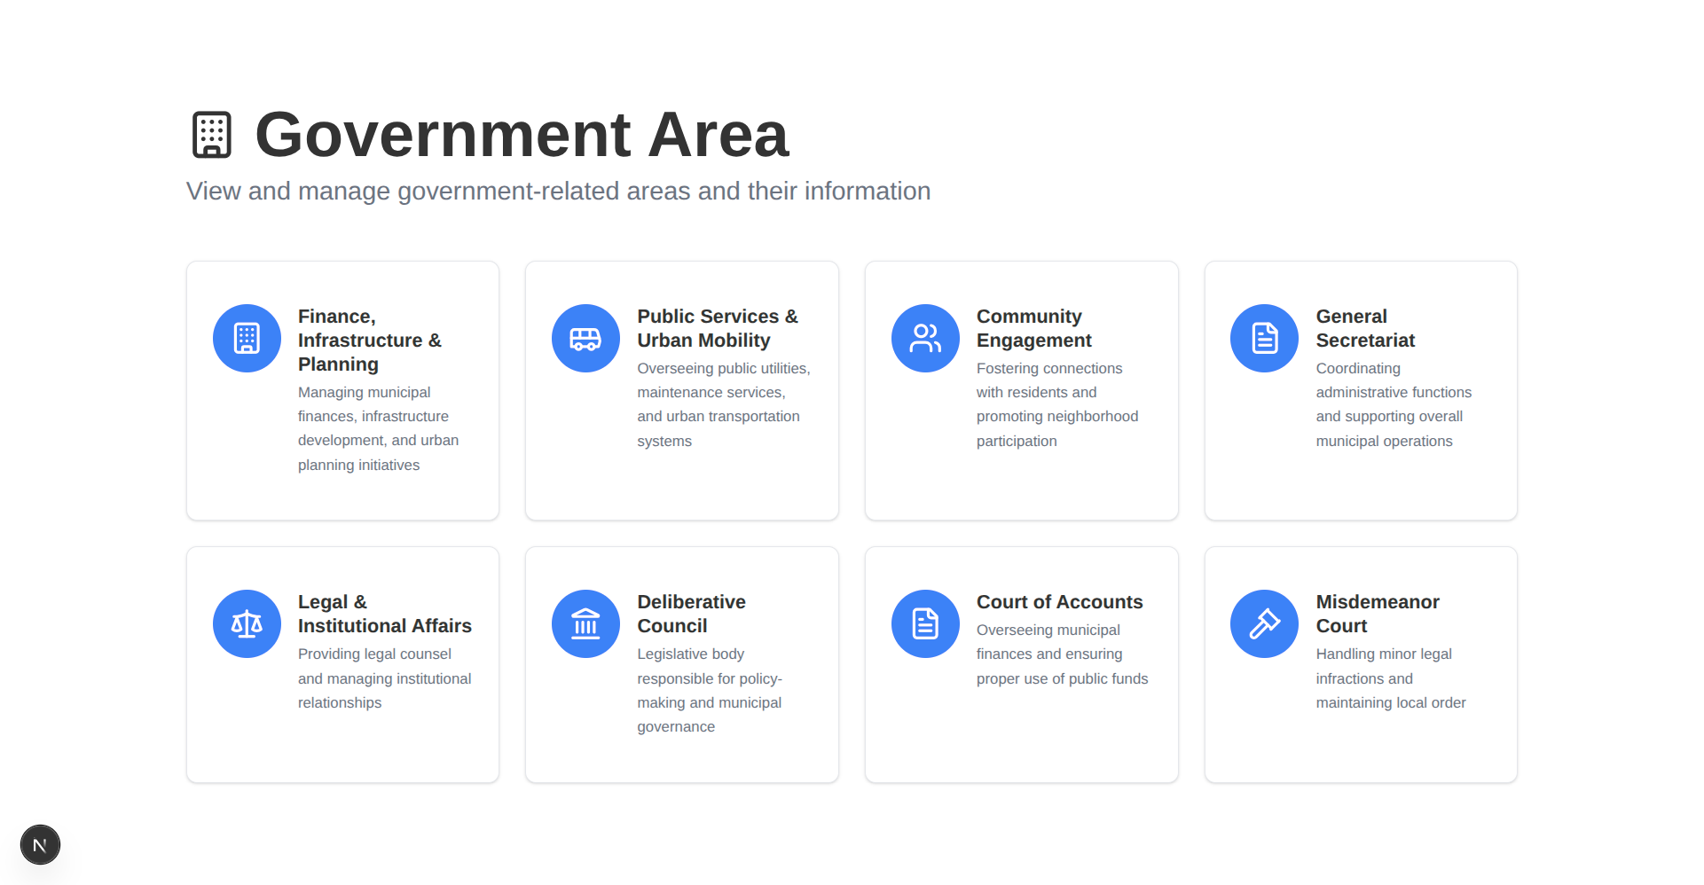Select the Finance, Infrastructure & Planning building icon
Image resolution: width=1704 pixels, height=885 pixels.
tap(247, 338)
